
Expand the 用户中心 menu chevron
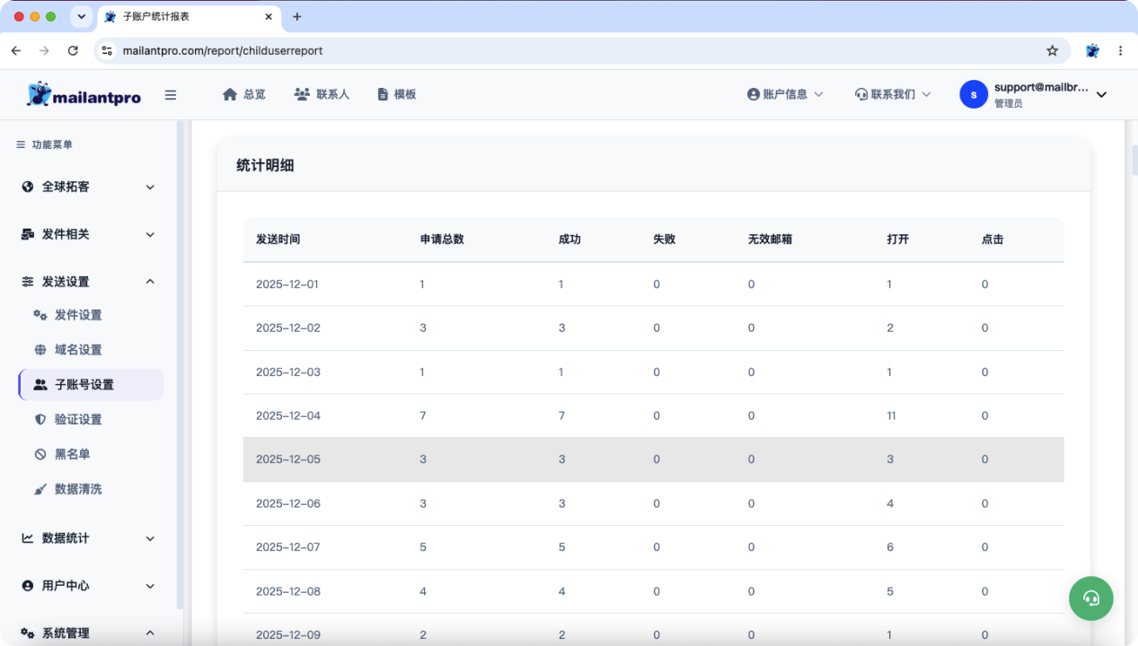[x=150, y=586]
